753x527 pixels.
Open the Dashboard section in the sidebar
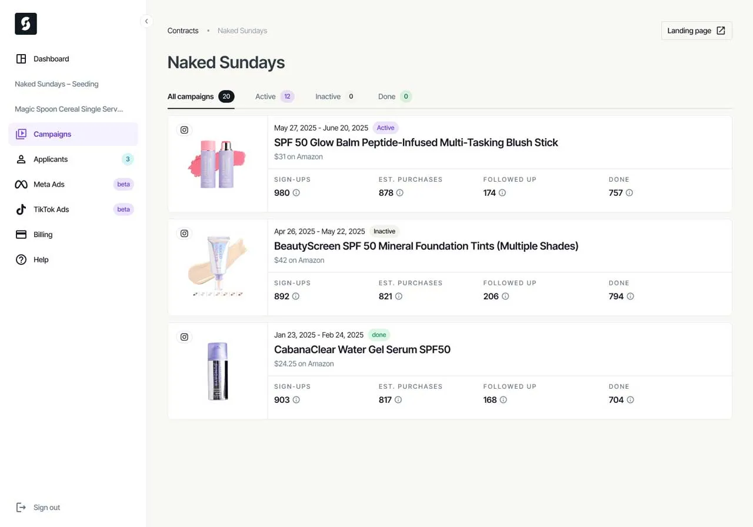pos(51,59)
